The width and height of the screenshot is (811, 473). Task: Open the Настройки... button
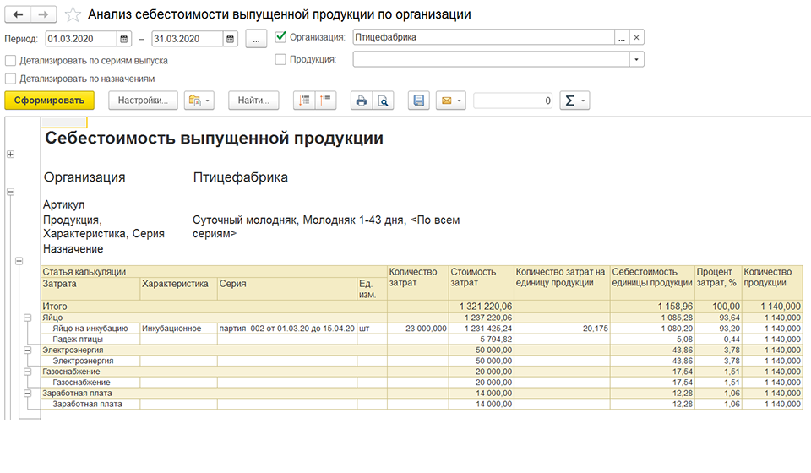coord(143,101)
